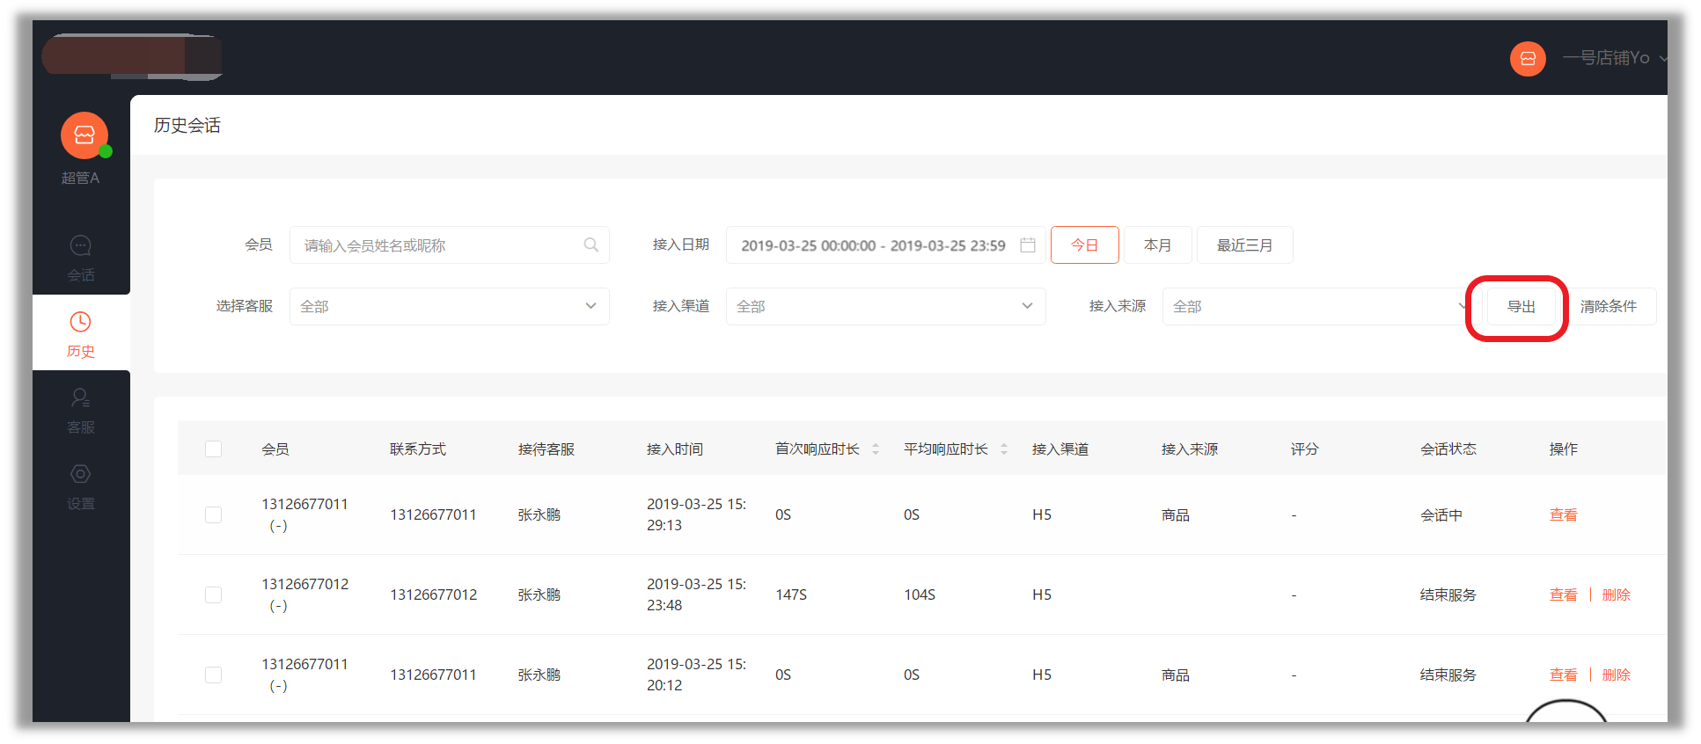The height and width of the screenshot is (744, 1701).
Task: Open the 客服 agent icon in sidebar
Action: [x=80, y=399]
